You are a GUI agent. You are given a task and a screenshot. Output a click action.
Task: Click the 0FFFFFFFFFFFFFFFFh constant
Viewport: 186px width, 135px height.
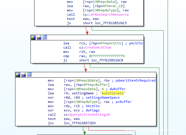107,56
